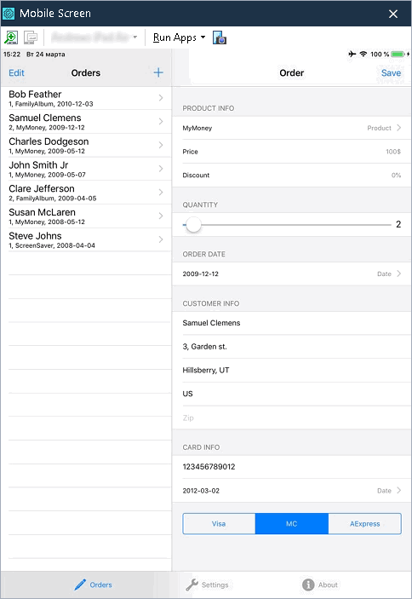Image resolution: width=412 pixels, height=599 pixels.
Task: Open the Run Apps dropdown
Action: click(179, 37)
